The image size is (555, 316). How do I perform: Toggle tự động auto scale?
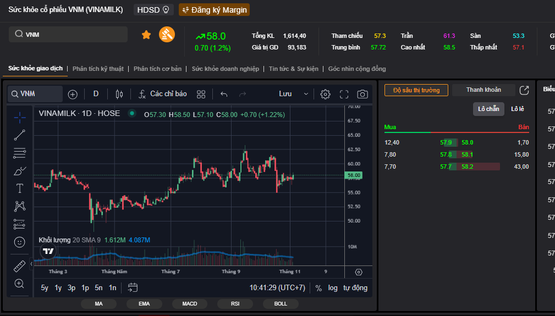[x=355, y=288]
